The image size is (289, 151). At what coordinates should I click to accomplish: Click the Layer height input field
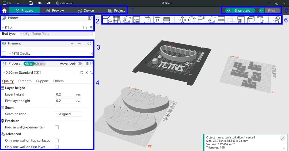[x=69, y=94]
